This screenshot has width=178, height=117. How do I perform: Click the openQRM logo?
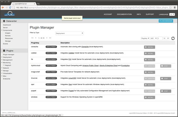(x=9, y=14)
